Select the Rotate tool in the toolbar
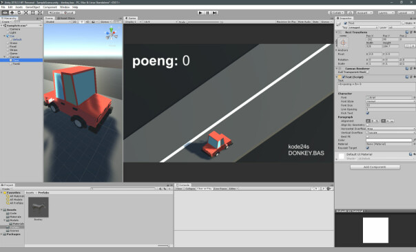This screenshot has width=416, height=252. 19,12
